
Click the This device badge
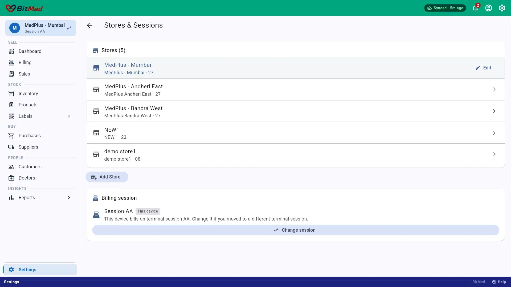pyautogui.click(x=148, y=211)
